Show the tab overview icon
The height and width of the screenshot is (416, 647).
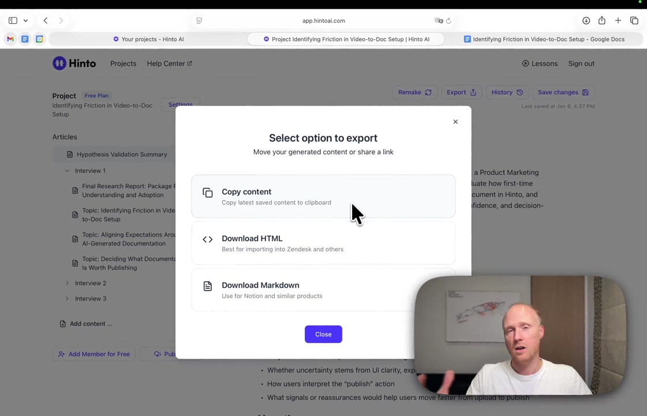click(634, 21)
